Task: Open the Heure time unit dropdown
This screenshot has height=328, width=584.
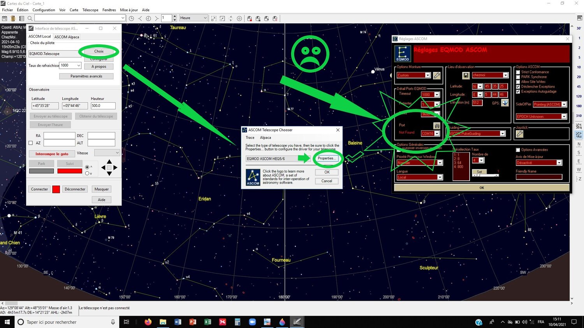Action: tap(193, 18)
